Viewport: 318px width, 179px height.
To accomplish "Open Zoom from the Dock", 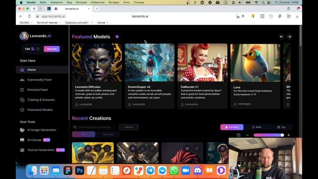I will 186,171.
